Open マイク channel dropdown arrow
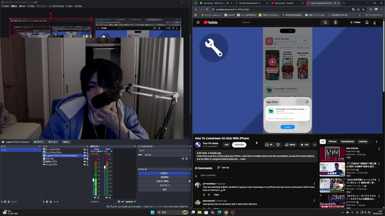The width and height of the screenshot is (385, 216). [x=111, y=151]
